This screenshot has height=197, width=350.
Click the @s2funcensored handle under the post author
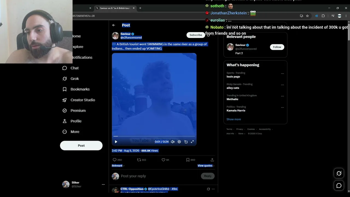tap(131, 37)
